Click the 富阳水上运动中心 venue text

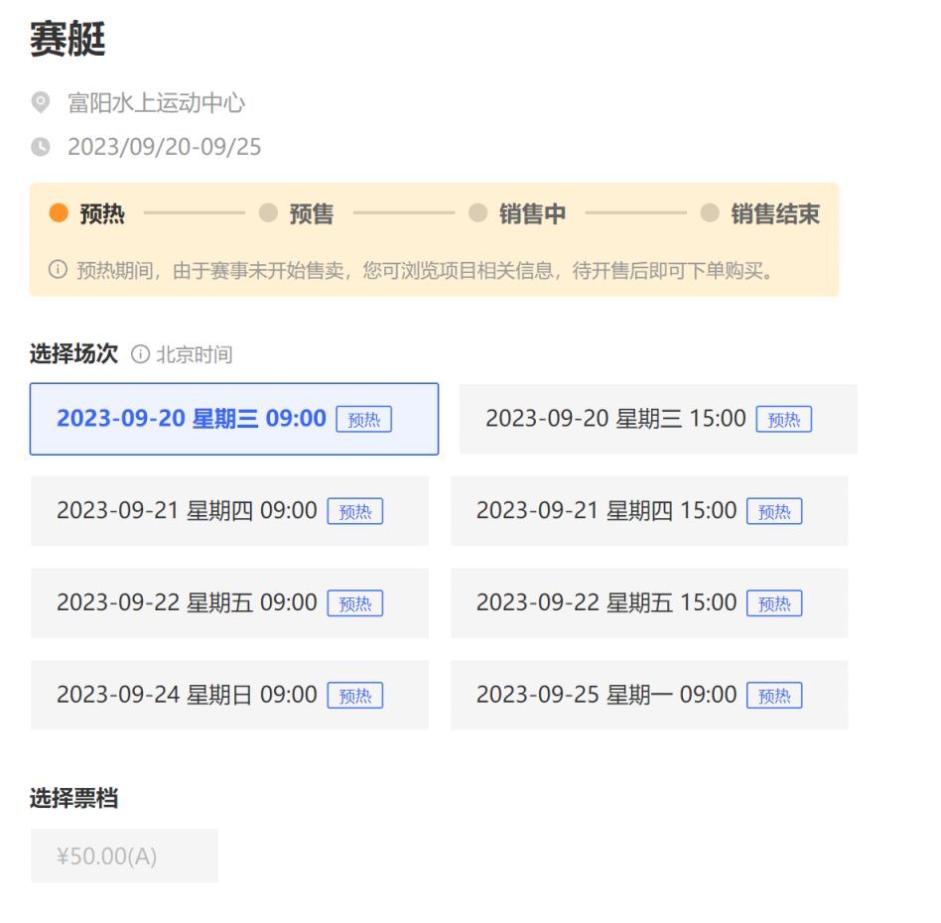pos(156,102)
